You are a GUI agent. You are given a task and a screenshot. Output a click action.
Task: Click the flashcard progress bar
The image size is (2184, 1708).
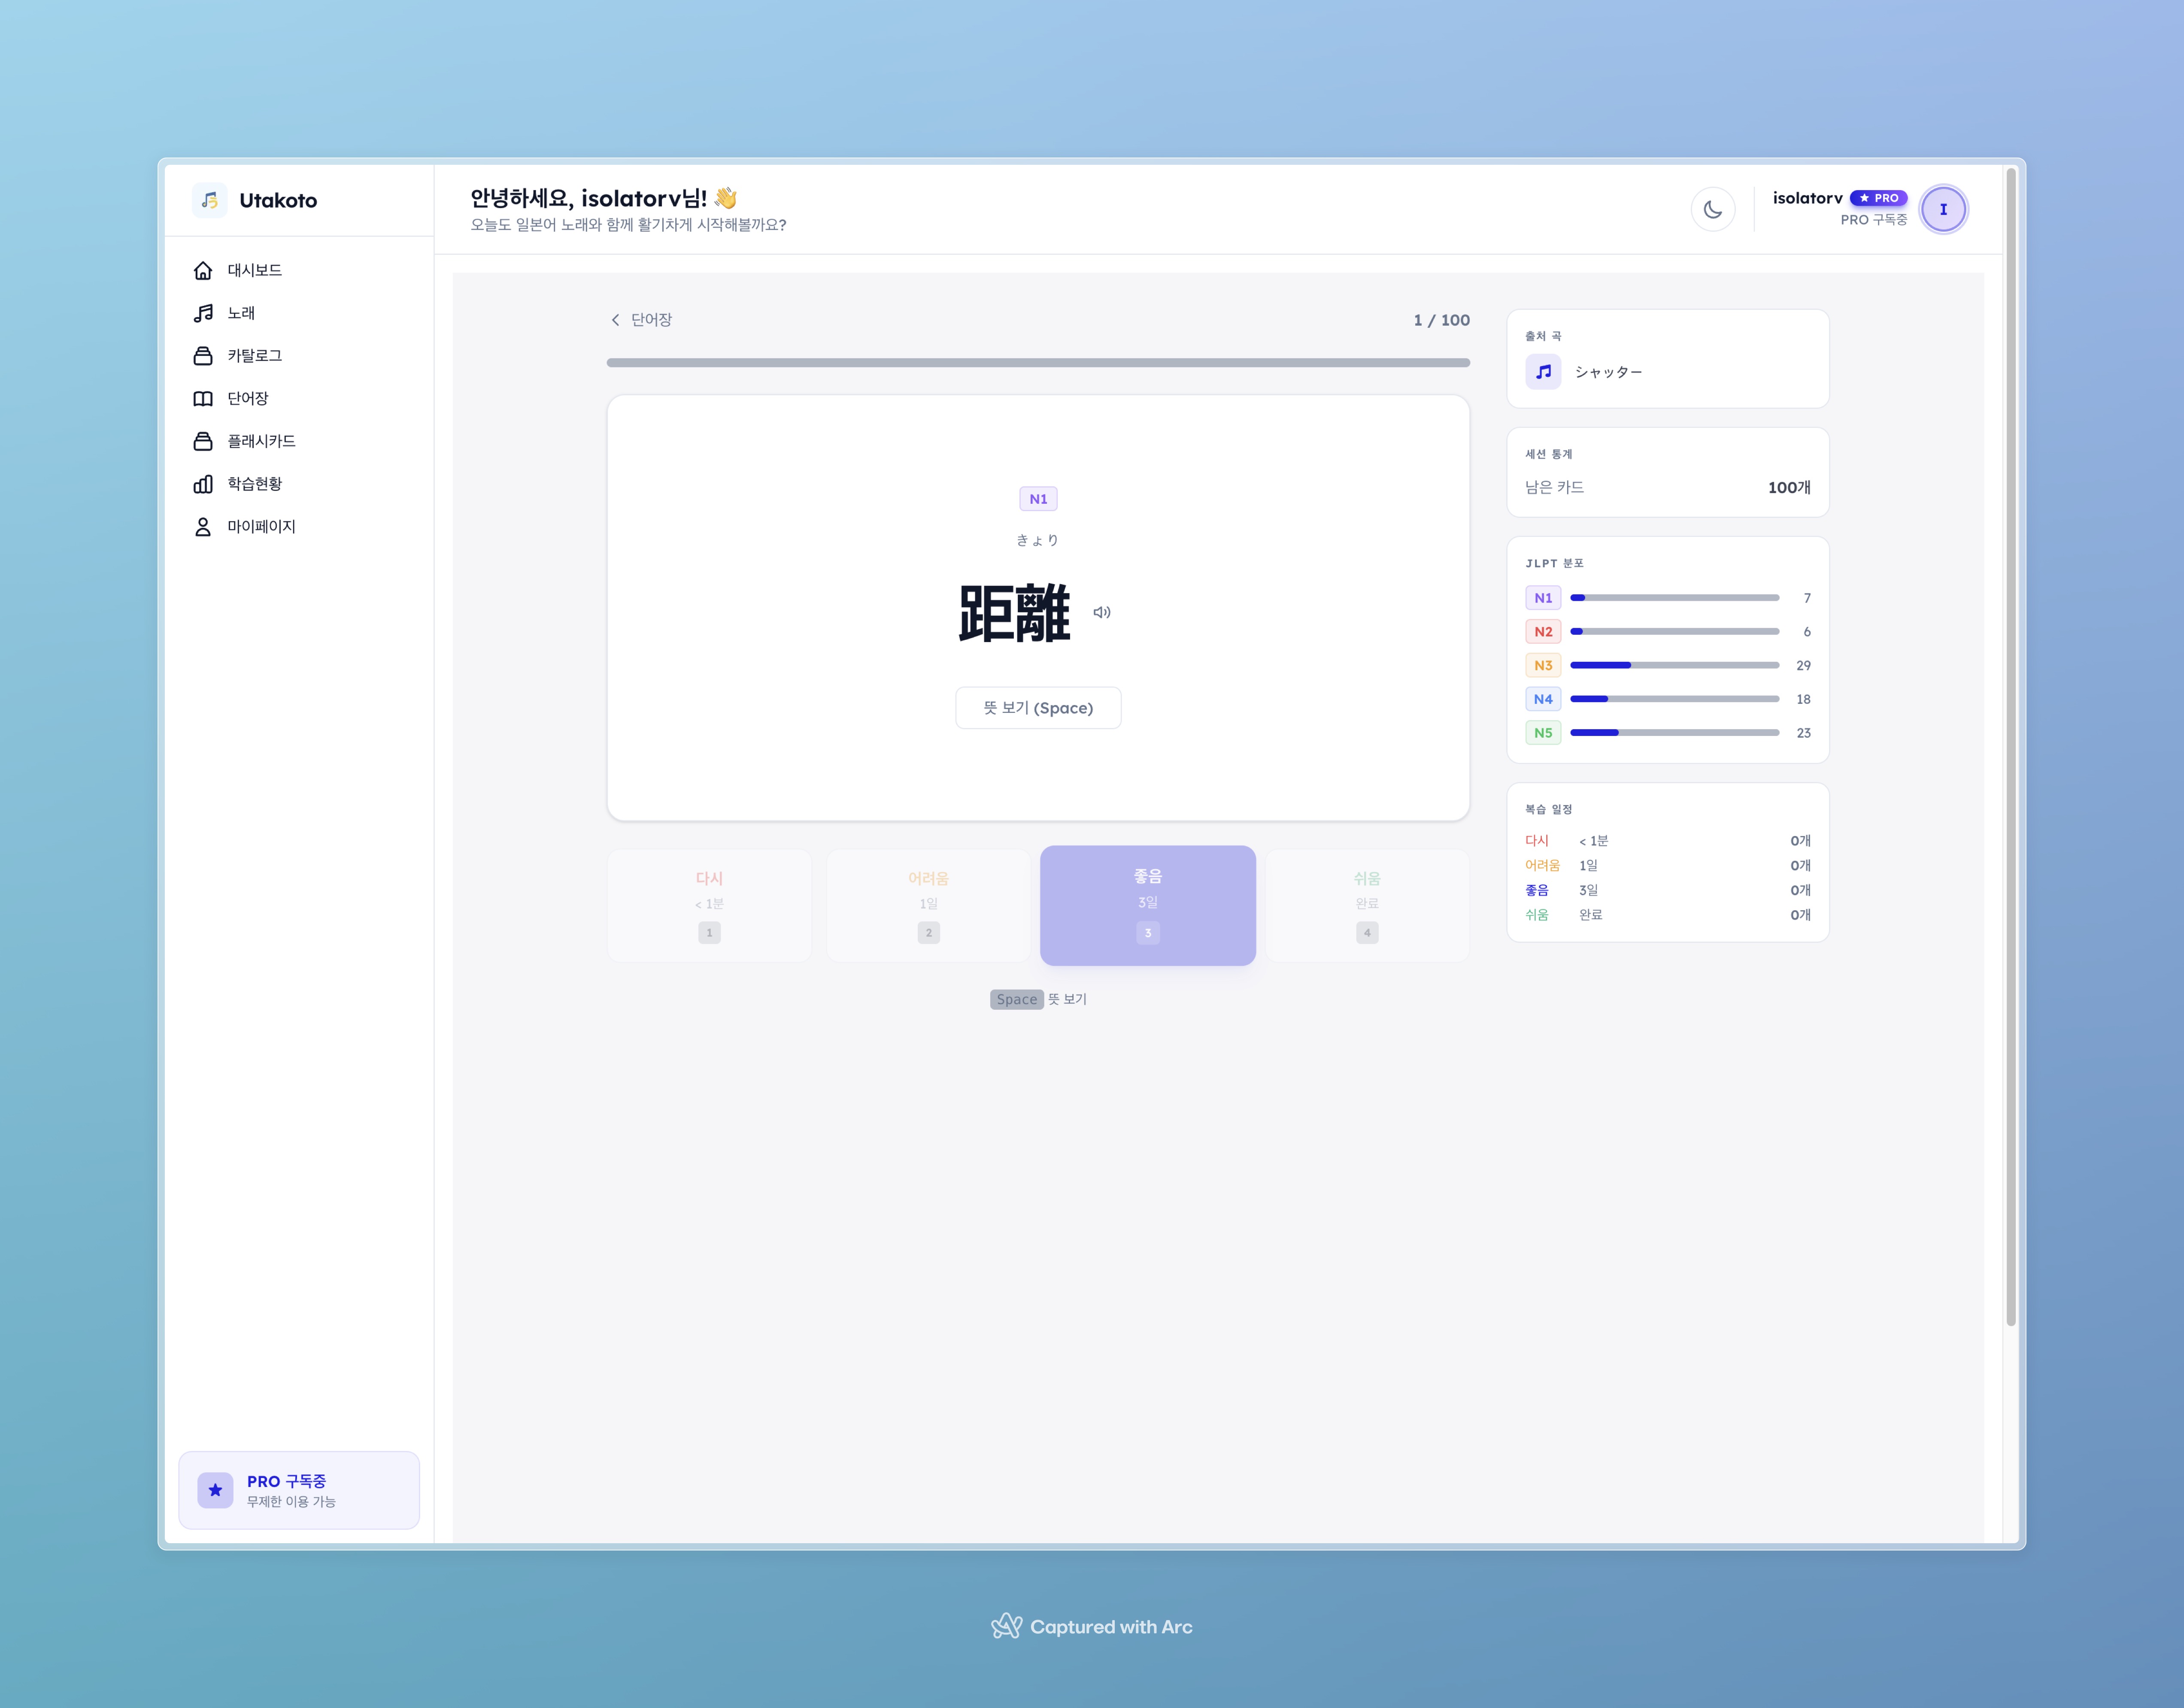1038,363
